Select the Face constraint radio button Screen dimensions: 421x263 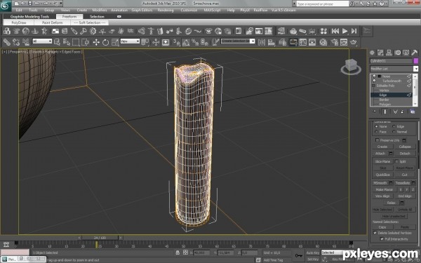(376, 132)
